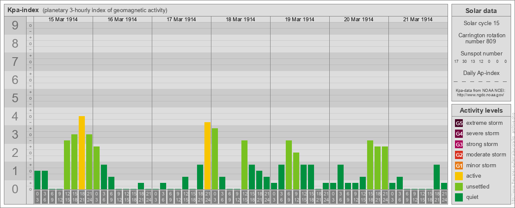Click the Kpa-index chart title
The height and width of the screenshot is (208, 515).
[x=23, y=10]
